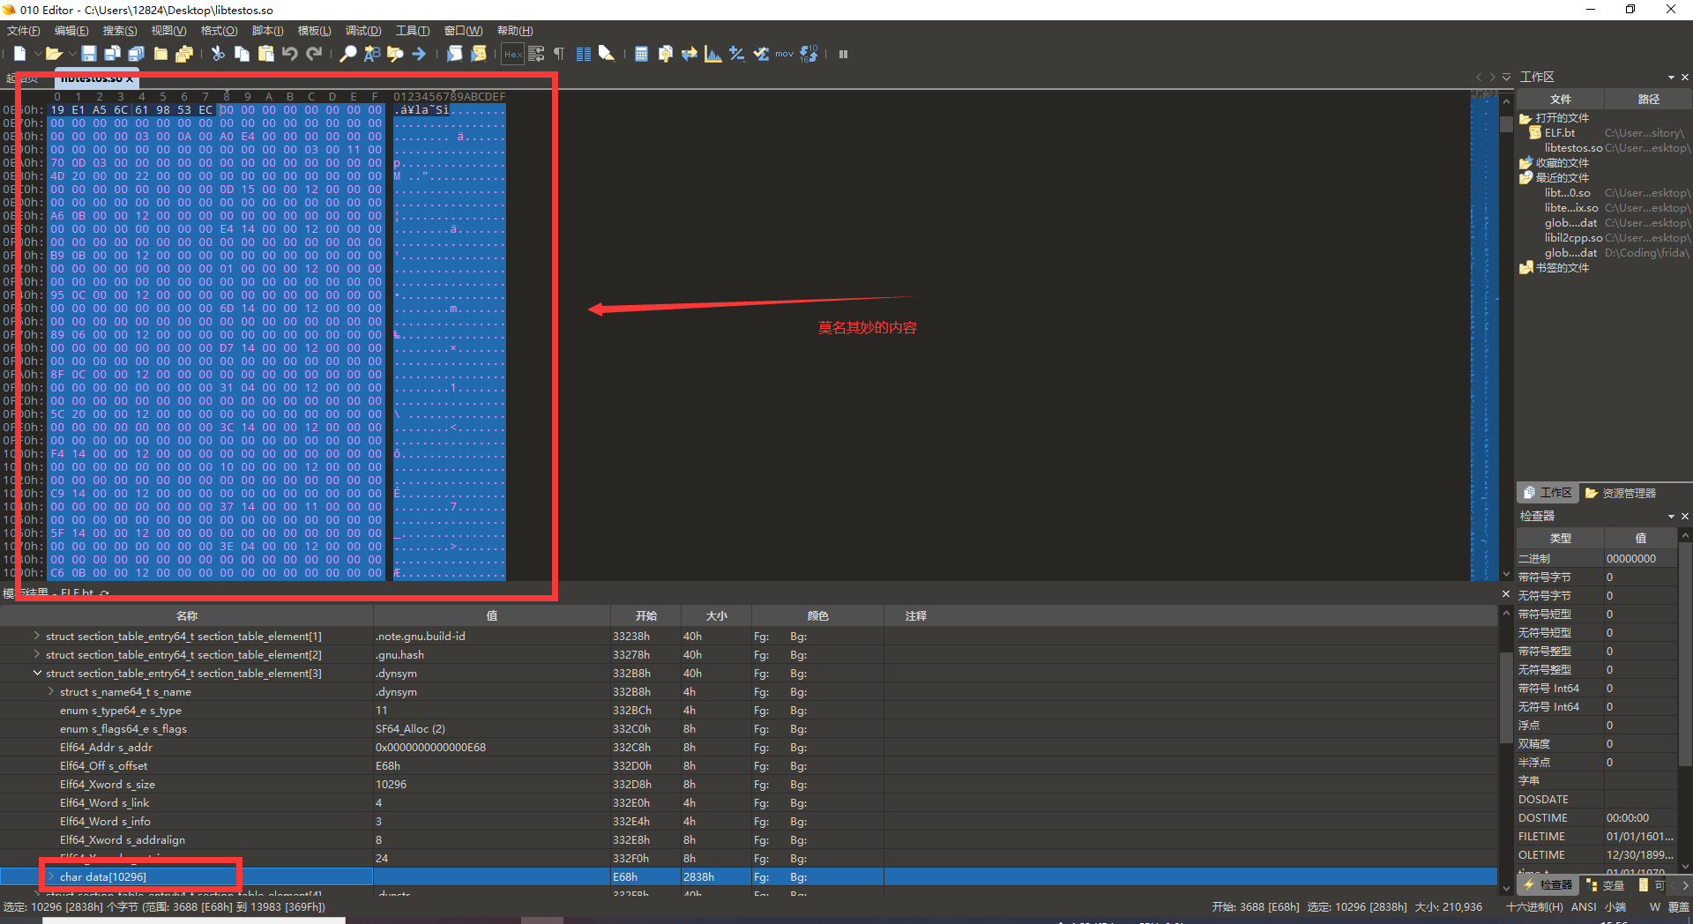
Task: Toggle the whitespace paragraph mark icon
Action: [559, 54]
